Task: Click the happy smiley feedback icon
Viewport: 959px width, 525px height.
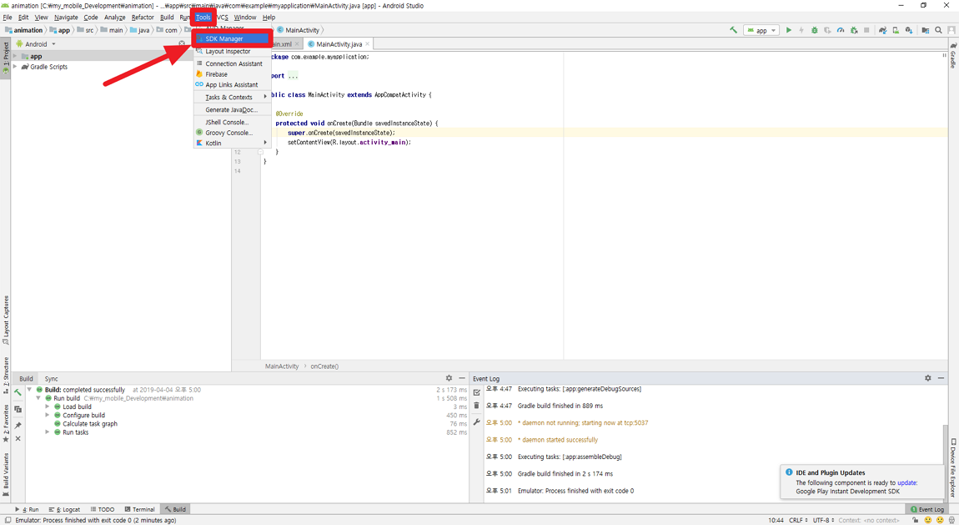Action: click(928, 520)
